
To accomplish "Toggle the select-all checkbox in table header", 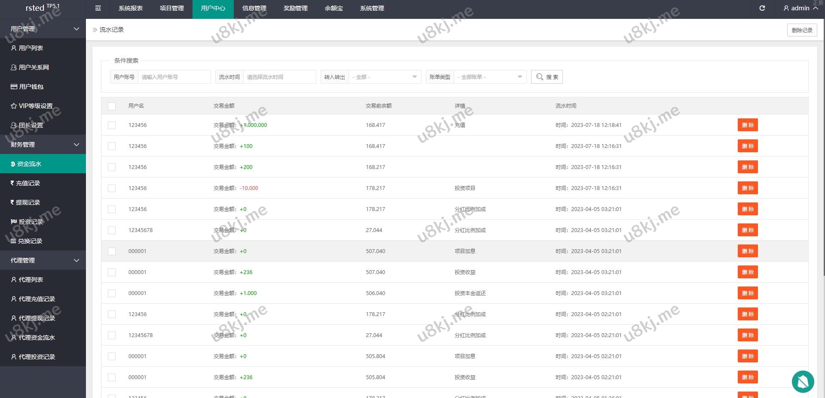I will [112, 106].
